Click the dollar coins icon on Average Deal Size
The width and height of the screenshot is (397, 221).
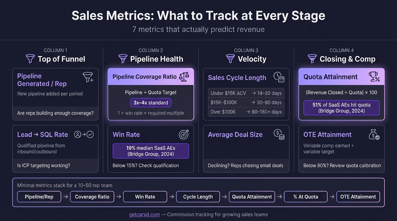[279, 134]
